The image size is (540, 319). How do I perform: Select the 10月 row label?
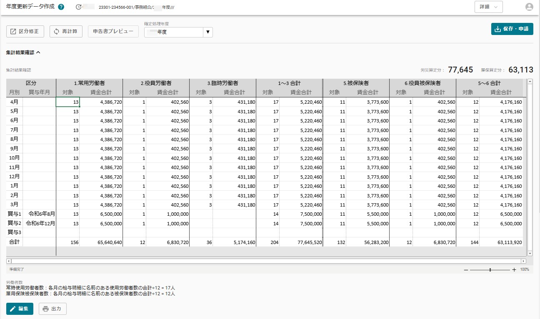coord(15,158)
